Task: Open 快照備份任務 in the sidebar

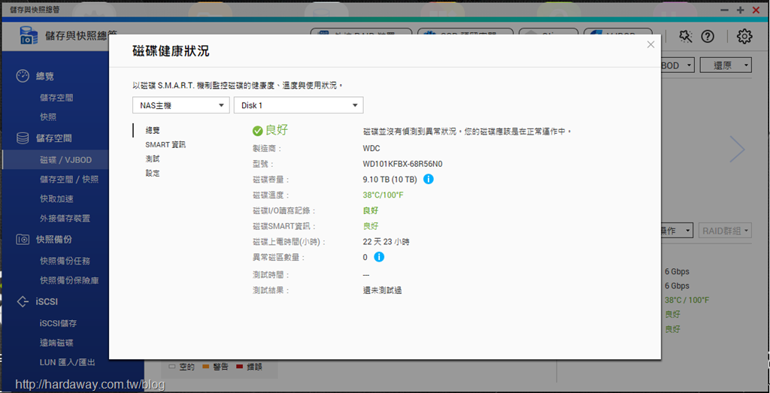Action: 65,261
